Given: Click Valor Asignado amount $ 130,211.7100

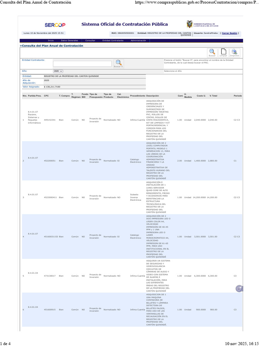Looking at the screenshot, I should click(x=52, y=87).
